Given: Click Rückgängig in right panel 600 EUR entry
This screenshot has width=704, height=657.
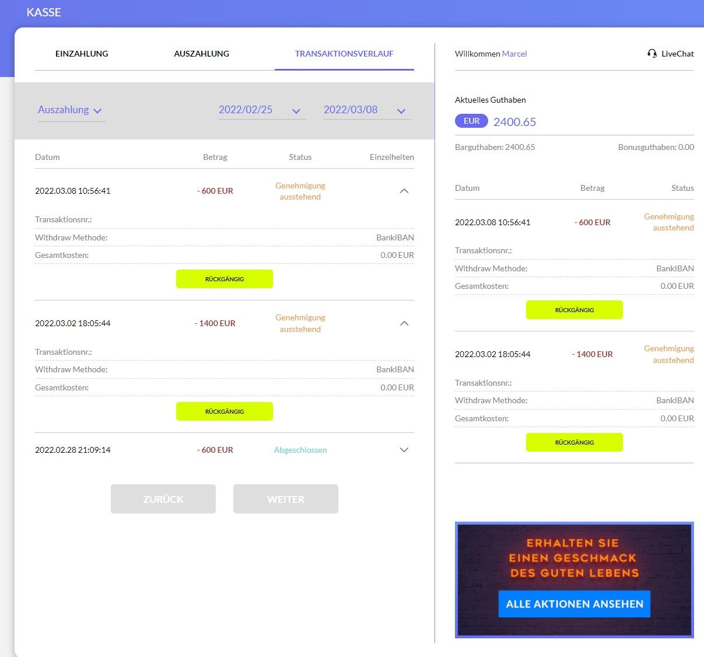Looking at the screenshot, I should (x=574, y=310).
